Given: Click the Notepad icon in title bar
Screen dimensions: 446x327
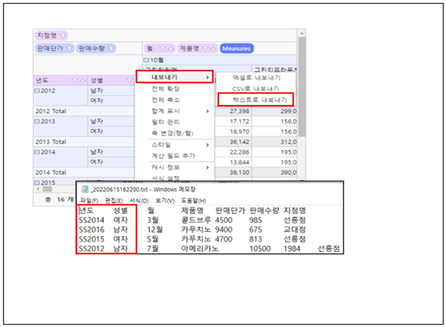Looking at the screenshot, I should [84, 189].
